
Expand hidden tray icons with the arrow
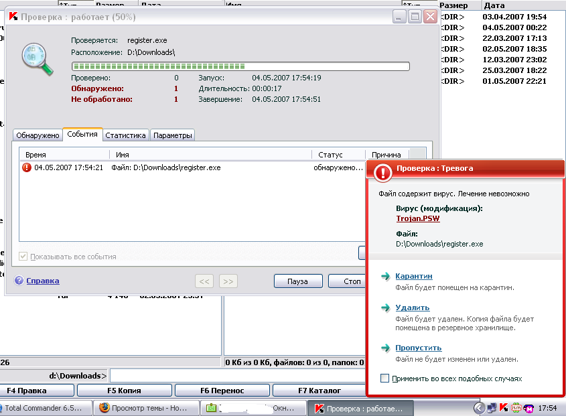pos(479,408)
